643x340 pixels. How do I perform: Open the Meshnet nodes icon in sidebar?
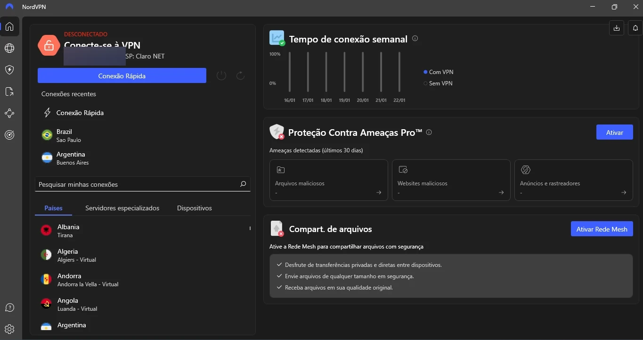click(9, 113)
